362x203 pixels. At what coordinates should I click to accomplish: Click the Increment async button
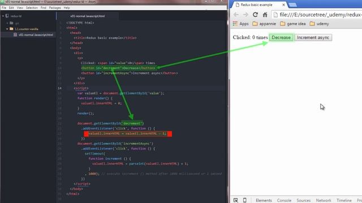click(x=313, y=38)
